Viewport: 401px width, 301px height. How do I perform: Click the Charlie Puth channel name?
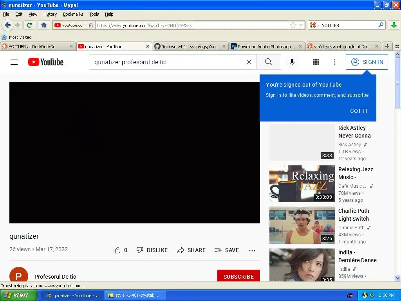(351, 228)
